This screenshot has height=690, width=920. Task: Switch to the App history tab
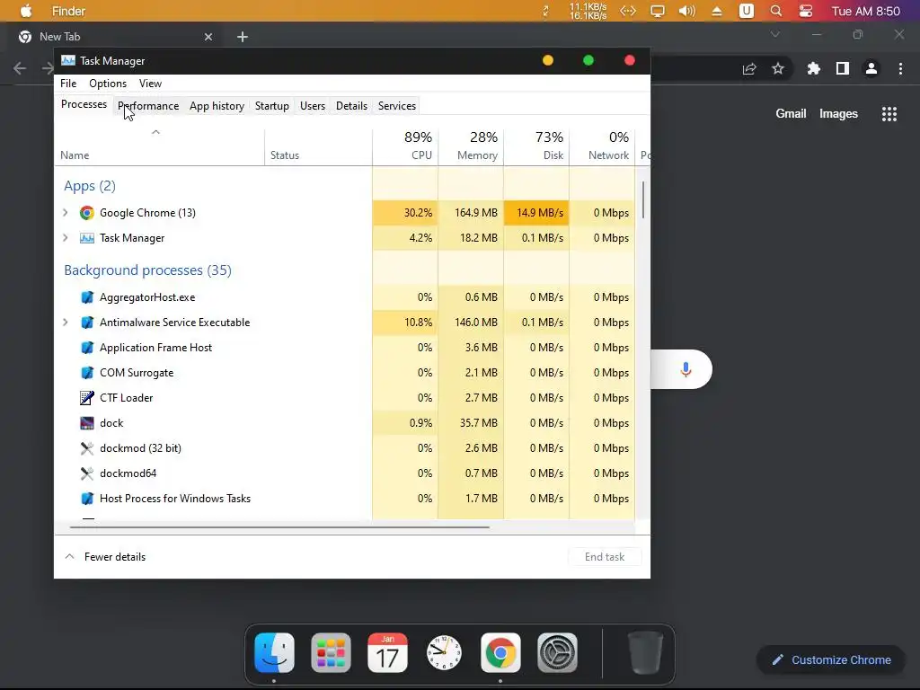tap(217, 106)
